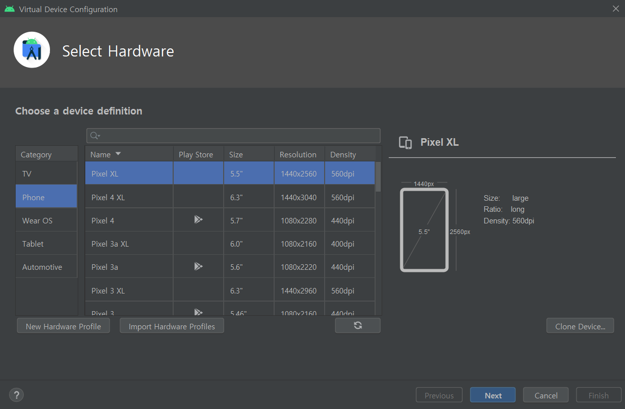Select the Tablet category
Image resolution: width=625 pixels, height=409 pixels.
[46, 244]
